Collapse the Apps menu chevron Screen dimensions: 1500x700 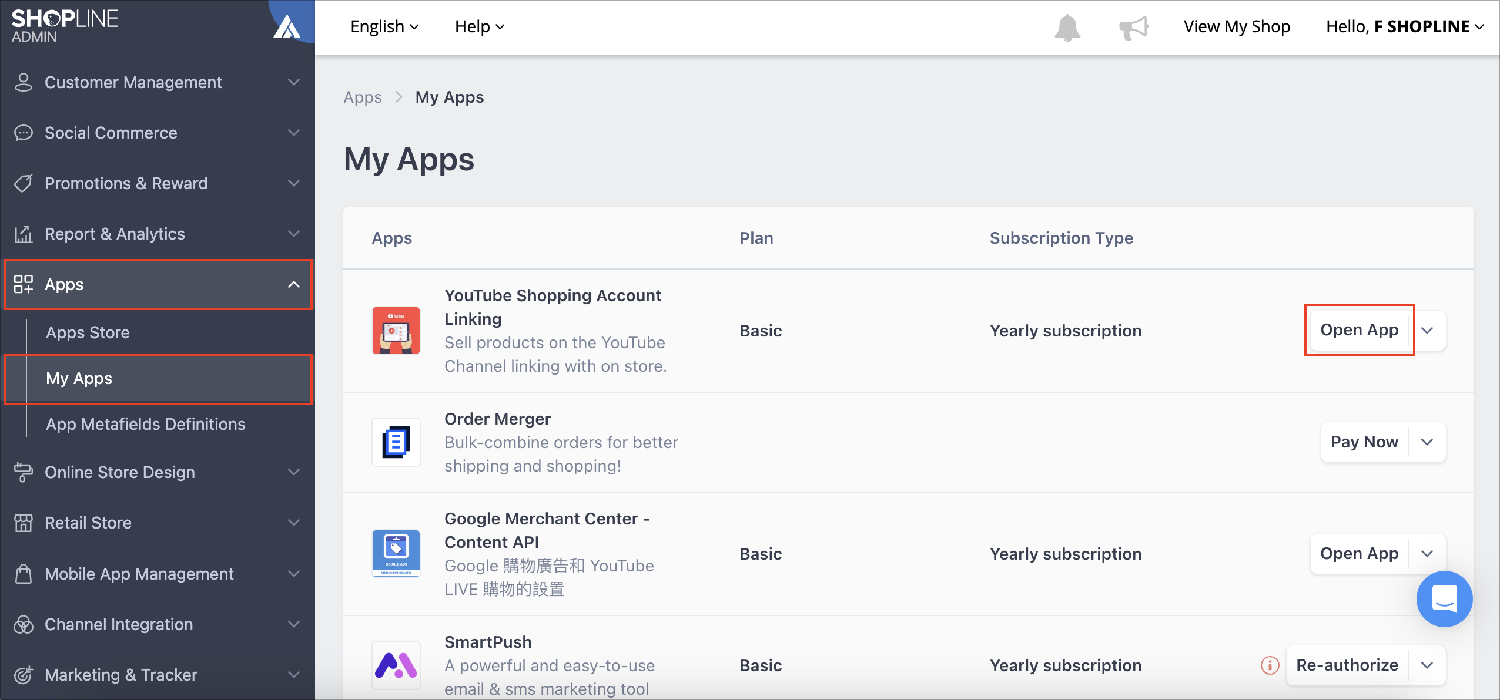(294, 284)
